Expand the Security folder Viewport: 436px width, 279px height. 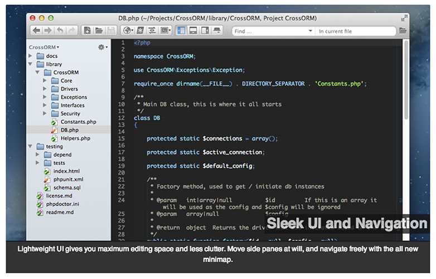45,113
